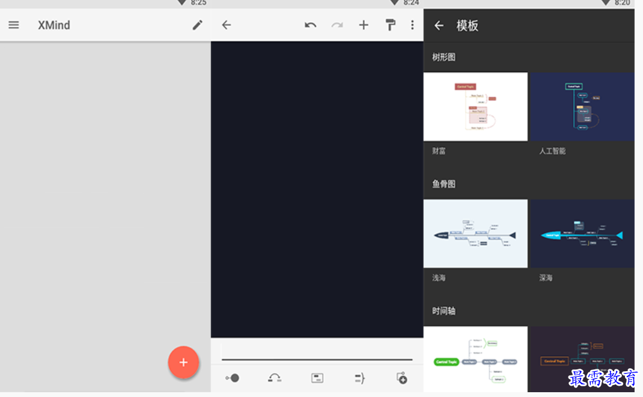
Task: Click the back arrow in the editor toolbar
Action: click(226, 25)
